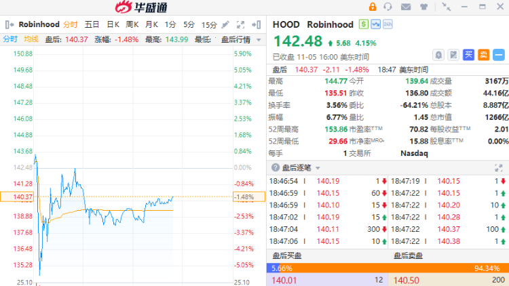Set a price alert with the bell icon
The width and height of the screenshot is (509, 286).
[438, 55]
